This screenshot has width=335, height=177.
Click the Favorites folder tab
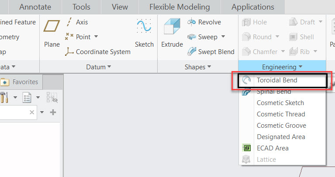click(x=20, y=82)
